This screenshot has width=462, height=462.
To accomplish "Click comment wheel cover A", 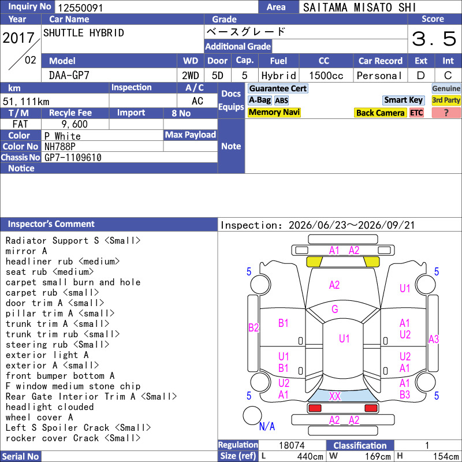I will 39,417.
